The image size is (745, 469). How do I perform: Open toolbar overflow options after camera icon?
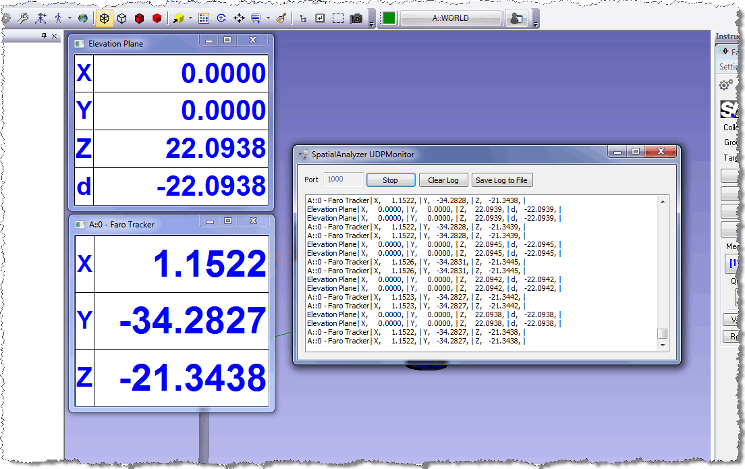(372, 24)
